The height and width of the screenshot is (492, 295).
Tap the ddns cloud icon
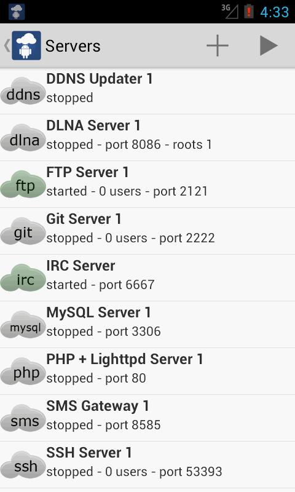coord(23,91)
